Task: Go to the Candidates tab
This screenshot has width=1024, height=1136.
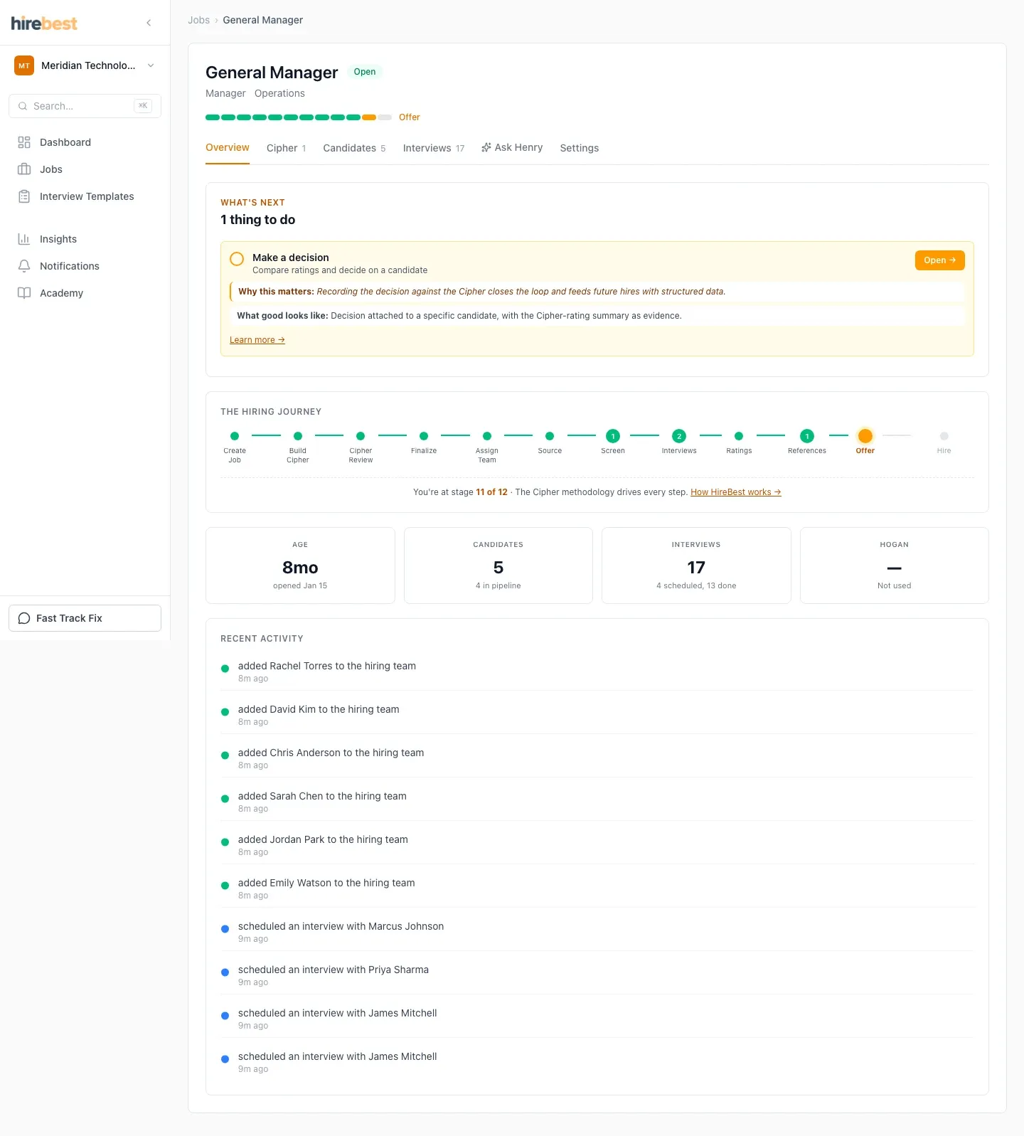Action: pyautogui.click(x=354, y=148)
